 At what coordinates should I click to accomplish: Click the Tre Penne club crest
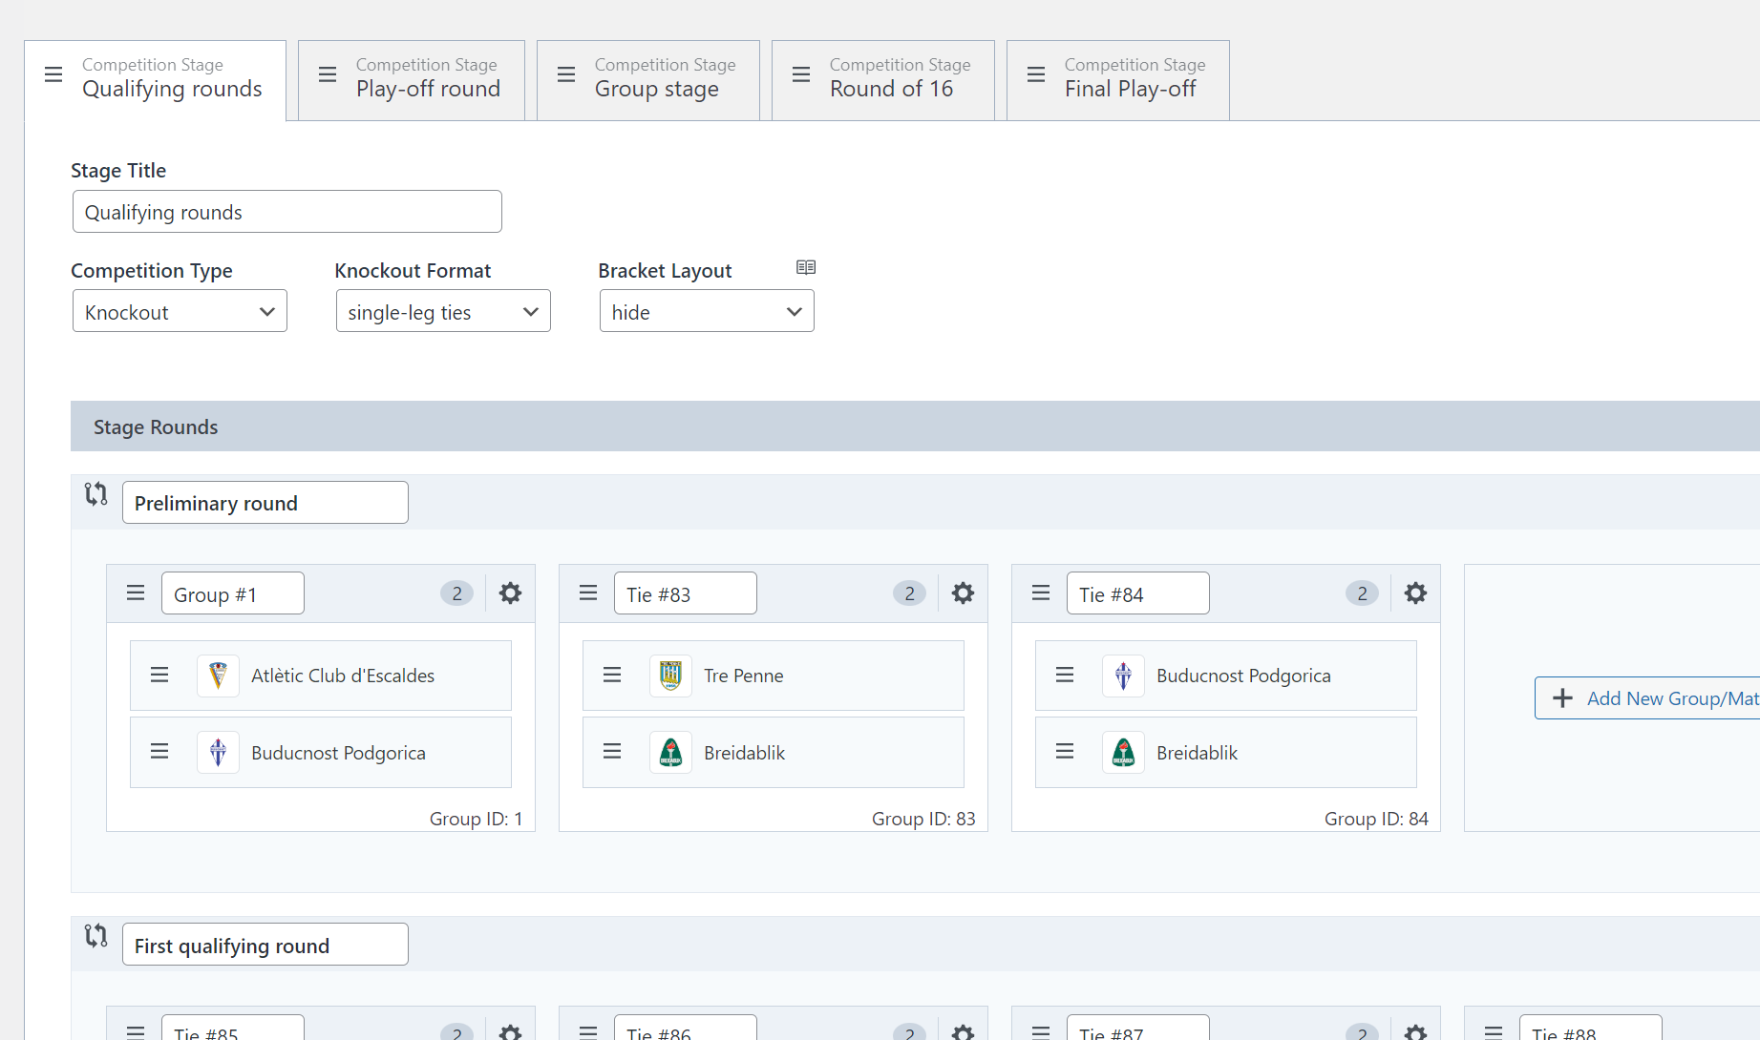click(x=670, y=676)
